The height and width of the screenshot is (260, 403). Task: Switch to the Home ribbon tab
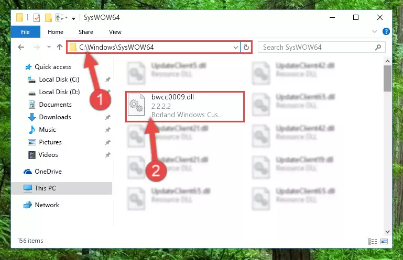click(x=56, y=32)
